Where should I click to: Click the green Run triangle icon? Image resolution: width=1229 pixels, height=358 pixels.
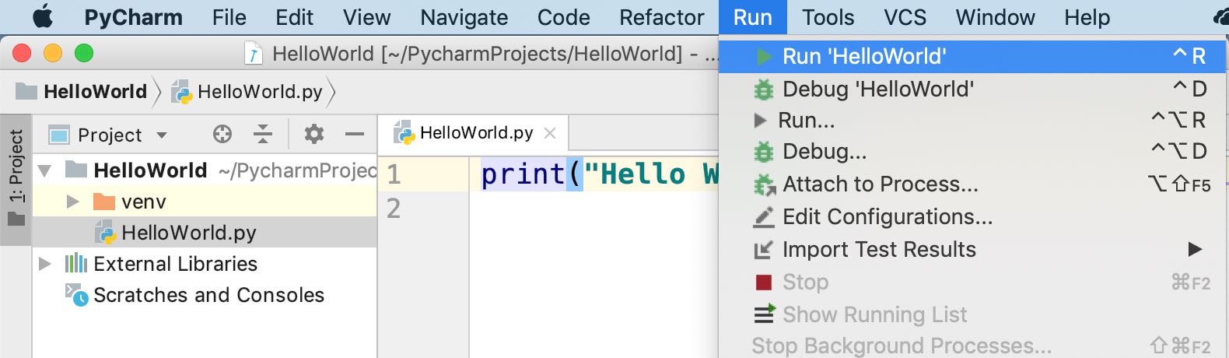[x=764, y=56]
